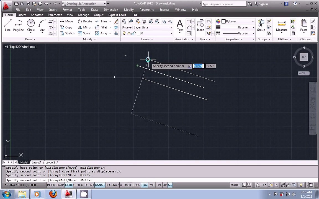Activate the Trim command

coord(101,21)
